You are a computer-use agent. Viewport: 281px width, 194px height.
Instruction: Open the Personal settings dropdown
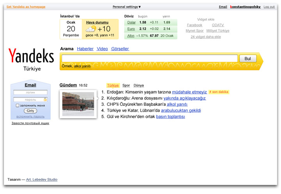(x=126, y=7)
